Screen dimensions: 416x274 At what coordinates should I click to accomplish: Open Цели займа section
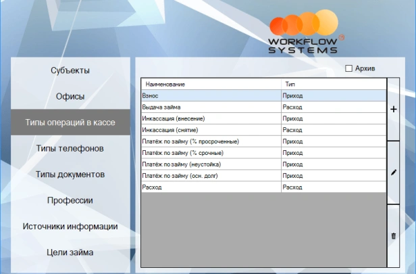[x=70, y=252]
